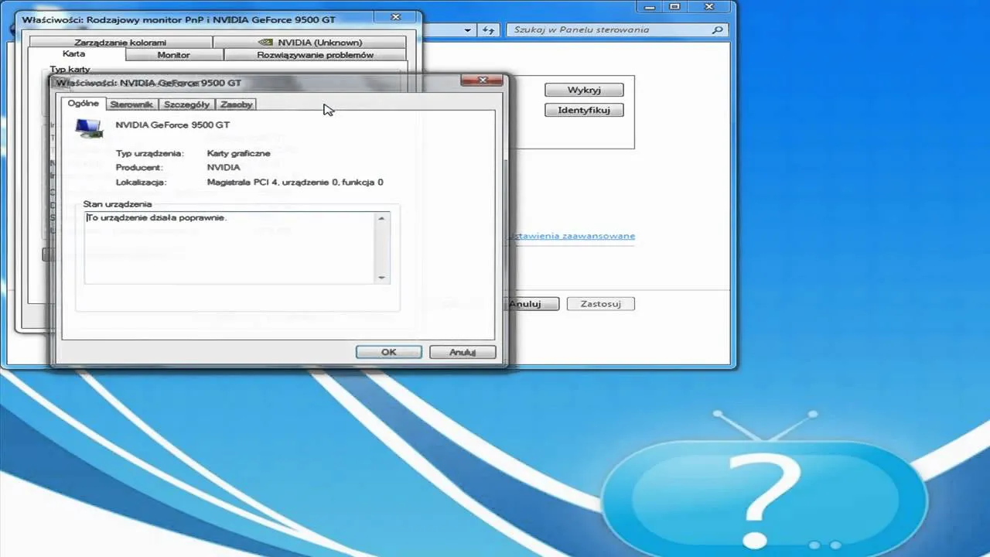Image resolution: width=990 pixels, height=557 pixels.
Task: Click Anuluj next to the OK button
Action: 462,352
